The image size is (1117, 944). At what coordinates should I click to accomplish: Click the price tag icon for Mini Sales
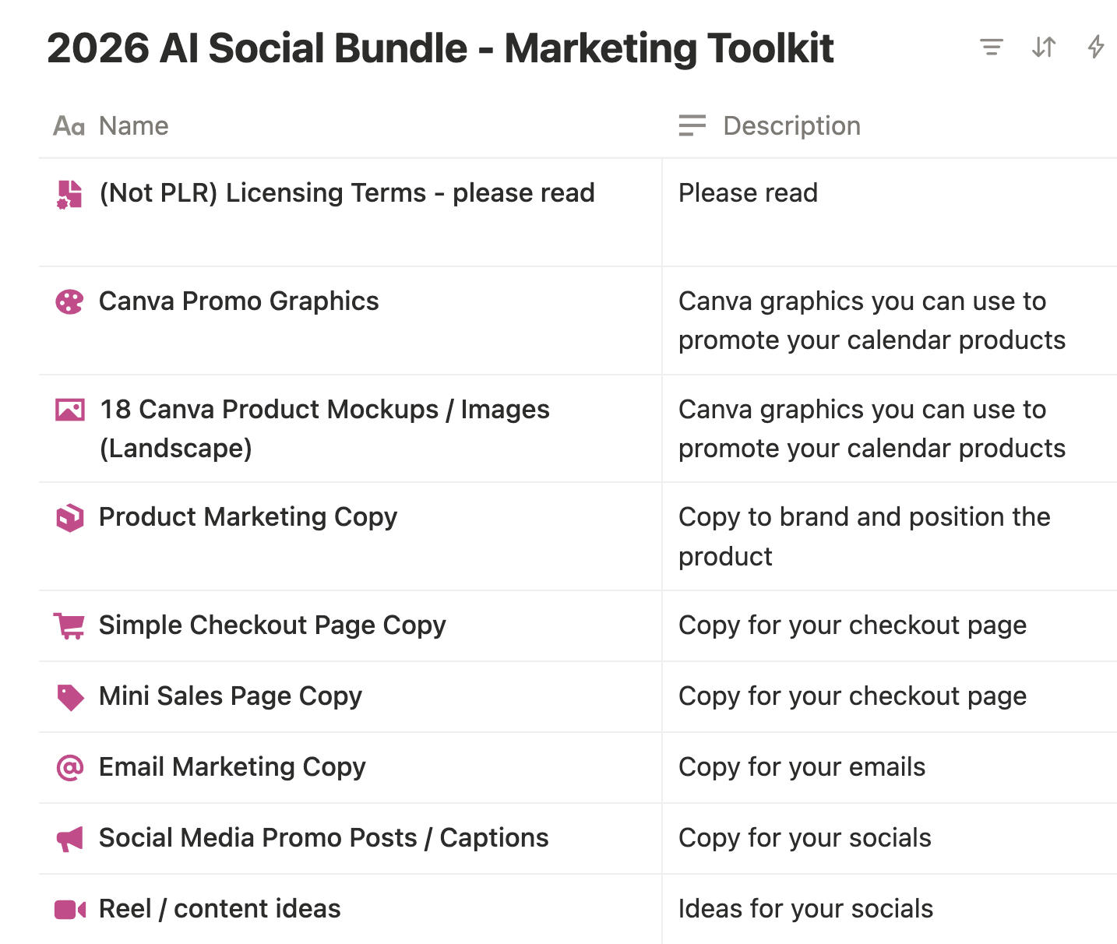click(69, 697)
